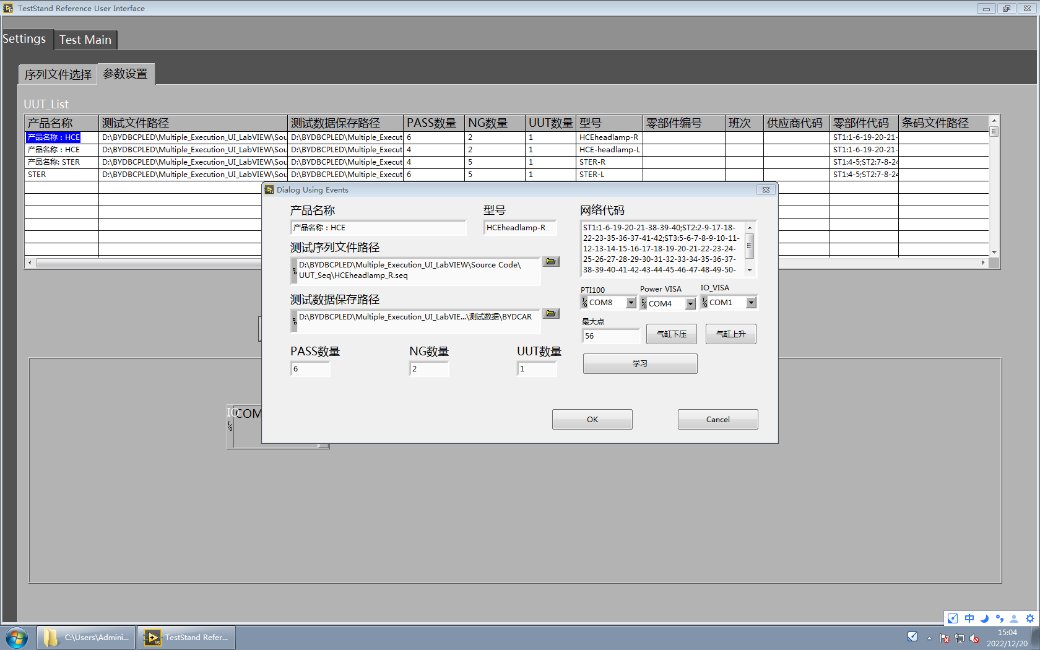
Task: Show hidden system tray icons
Action: [x=929, y=638]
